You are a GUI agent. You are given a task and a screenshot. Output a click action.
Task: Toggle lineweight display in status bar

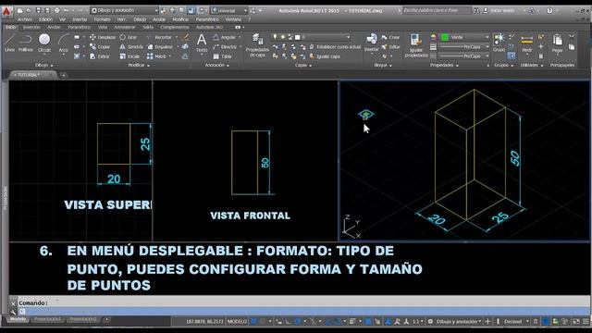(351, 322)
